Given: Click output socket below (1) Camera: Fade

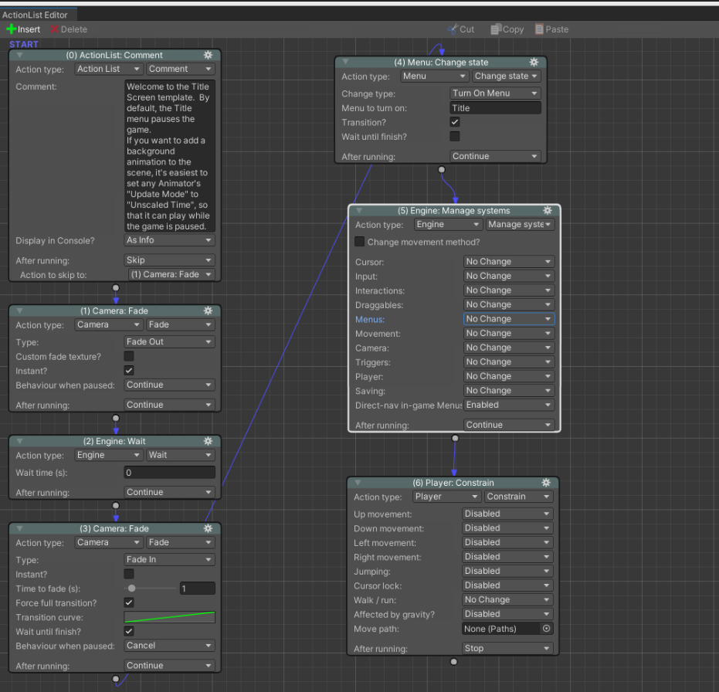Looking at the screenshot, I should pos(116,419).
